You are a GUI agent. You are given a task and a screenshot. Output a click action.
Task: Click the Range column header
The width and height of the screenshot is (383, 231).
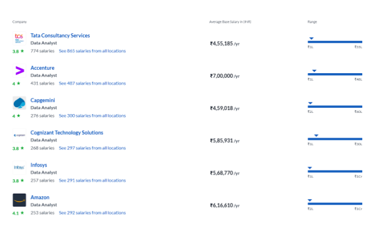coord(312,22)
